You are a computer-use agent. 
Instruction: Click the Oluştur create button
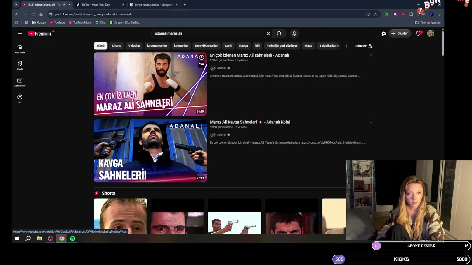click(x=400, y=33)
